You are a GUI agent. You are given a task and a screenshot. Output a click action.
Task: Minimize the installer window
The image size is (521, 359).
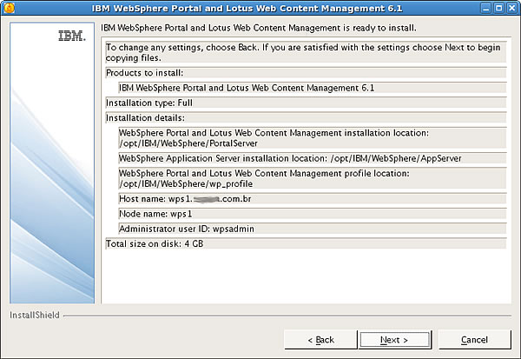click(x=486, y=8)
